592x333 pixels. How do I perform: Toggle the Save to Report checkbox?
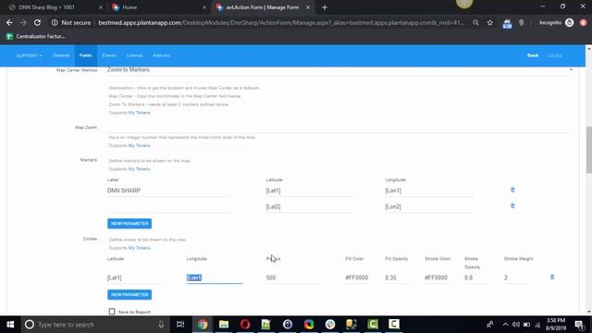[x=112, y=312]
